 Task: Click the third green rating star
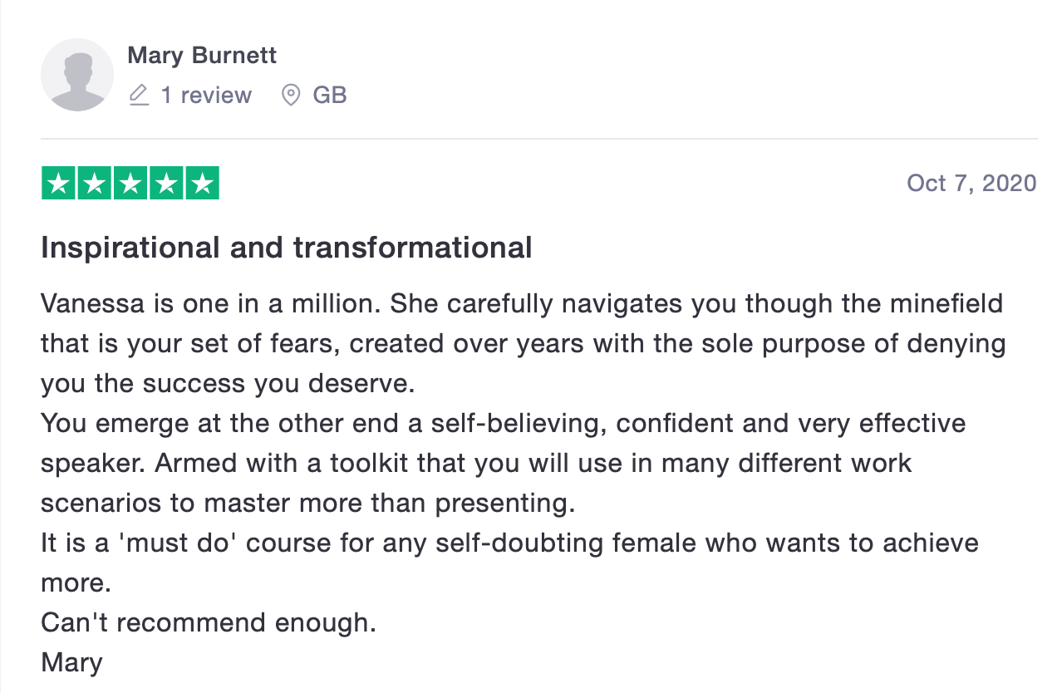(x=130, y=183)
